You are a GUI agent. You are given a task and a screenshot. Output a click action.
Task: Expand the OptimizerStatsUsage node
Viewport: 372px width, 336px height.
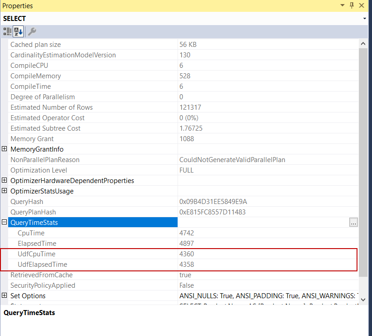coord(4,191)
